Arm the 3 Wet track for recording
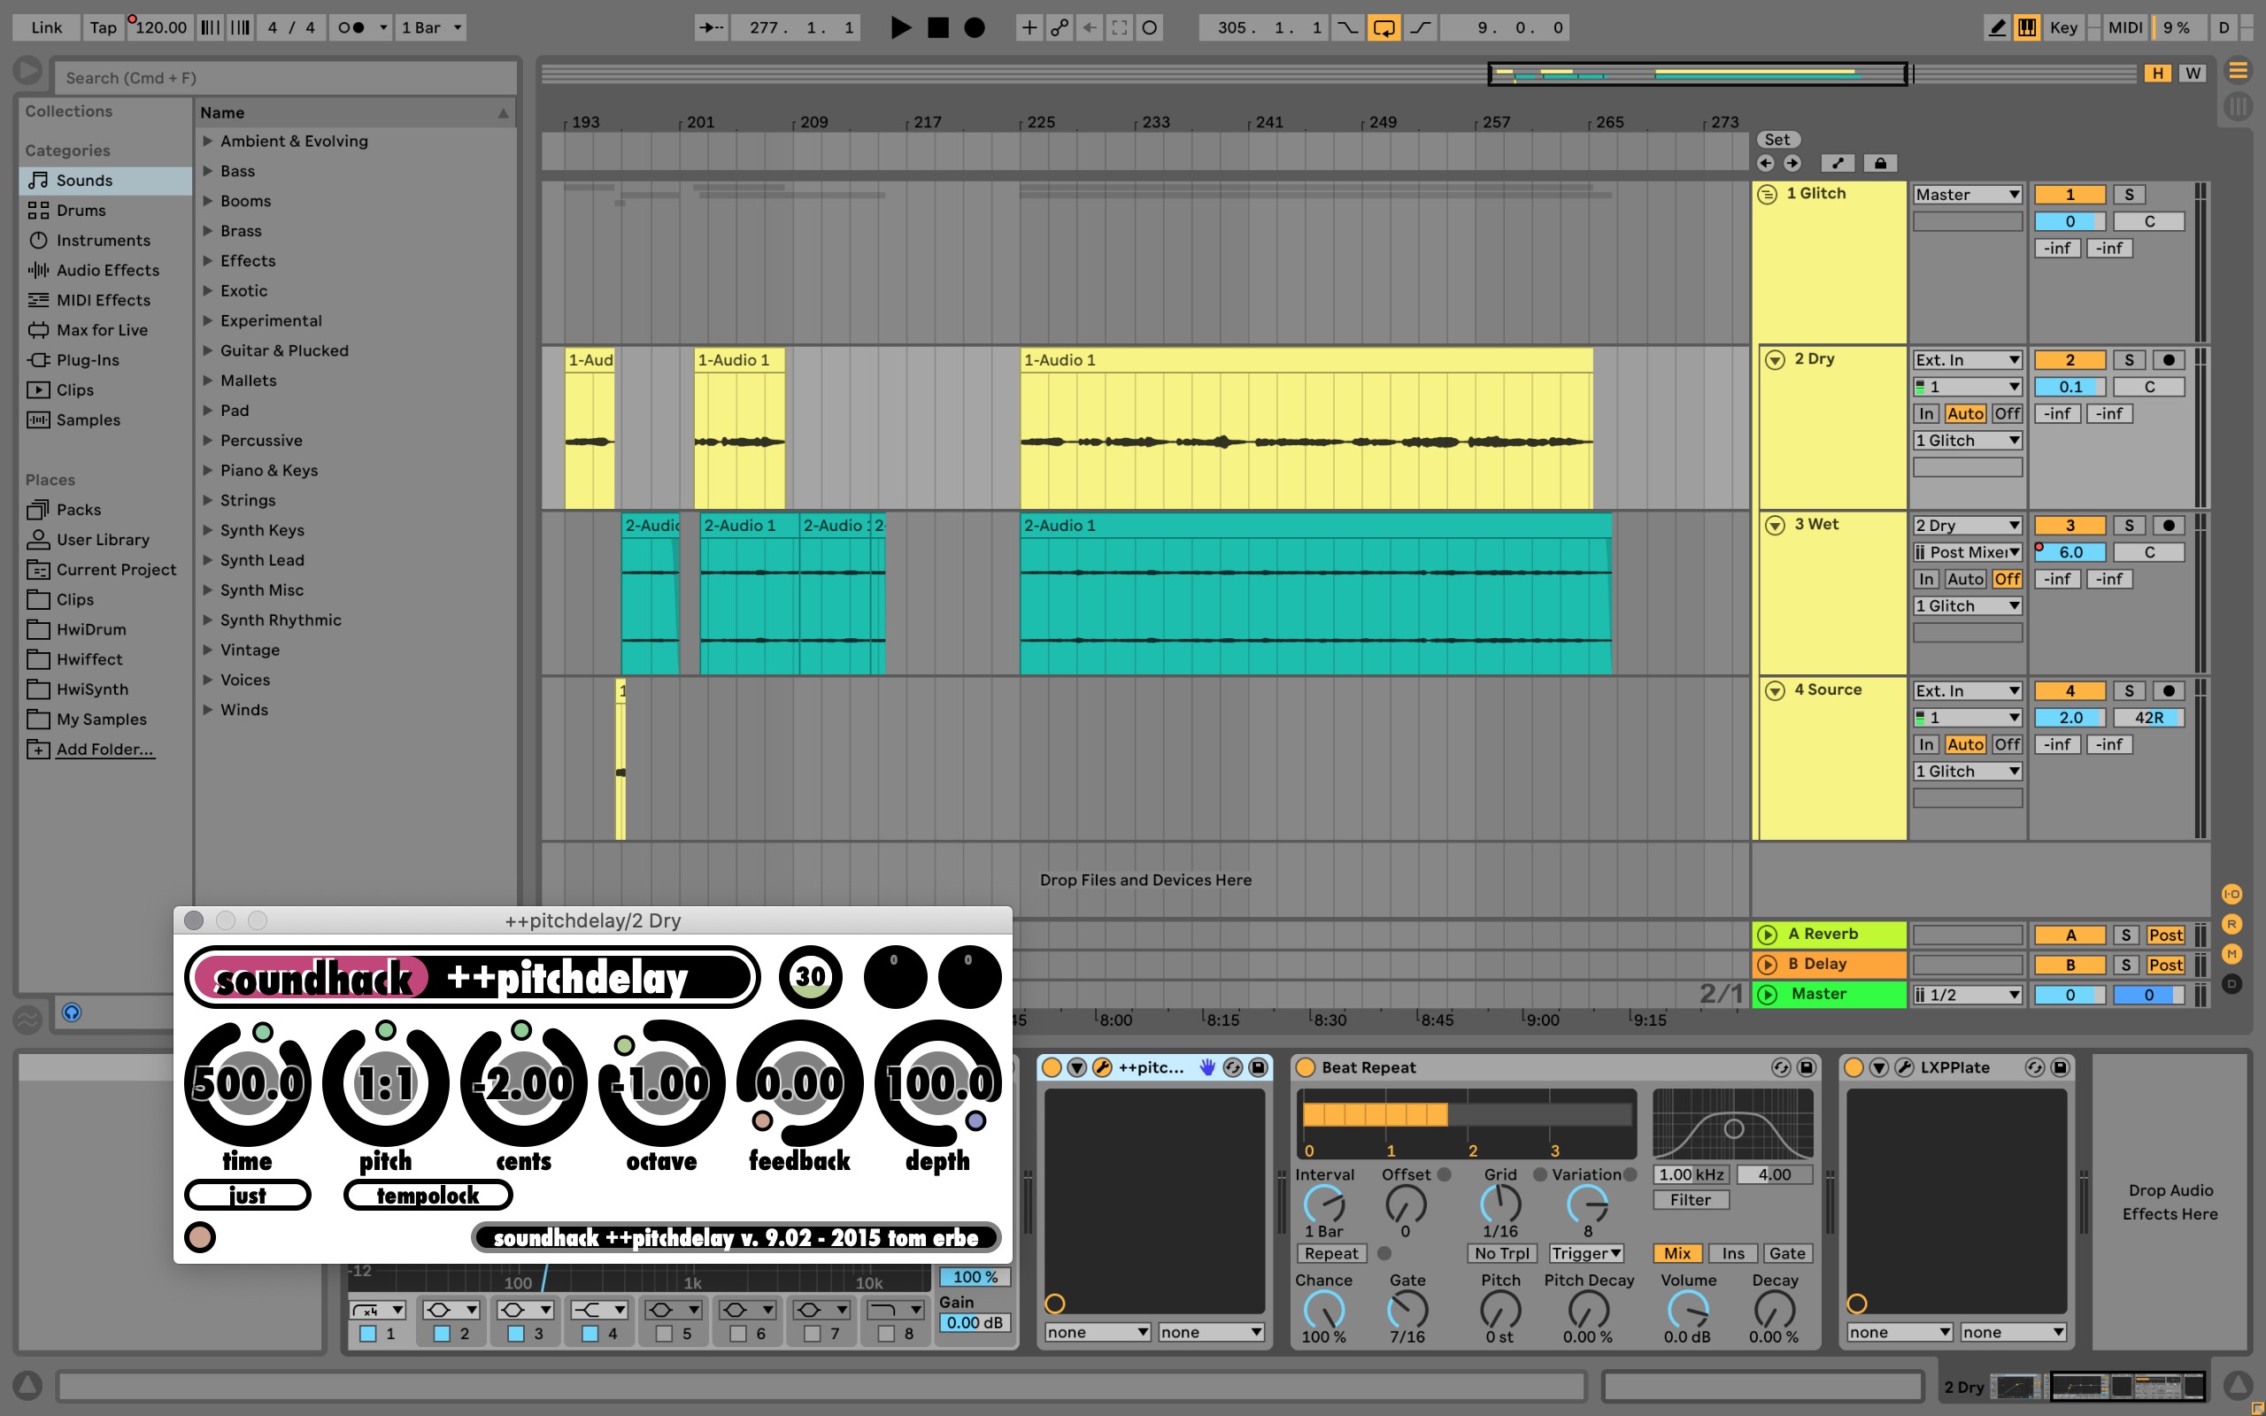Image resolution: width=2266 pixels, height=1416 pixels. (2169, 526)
